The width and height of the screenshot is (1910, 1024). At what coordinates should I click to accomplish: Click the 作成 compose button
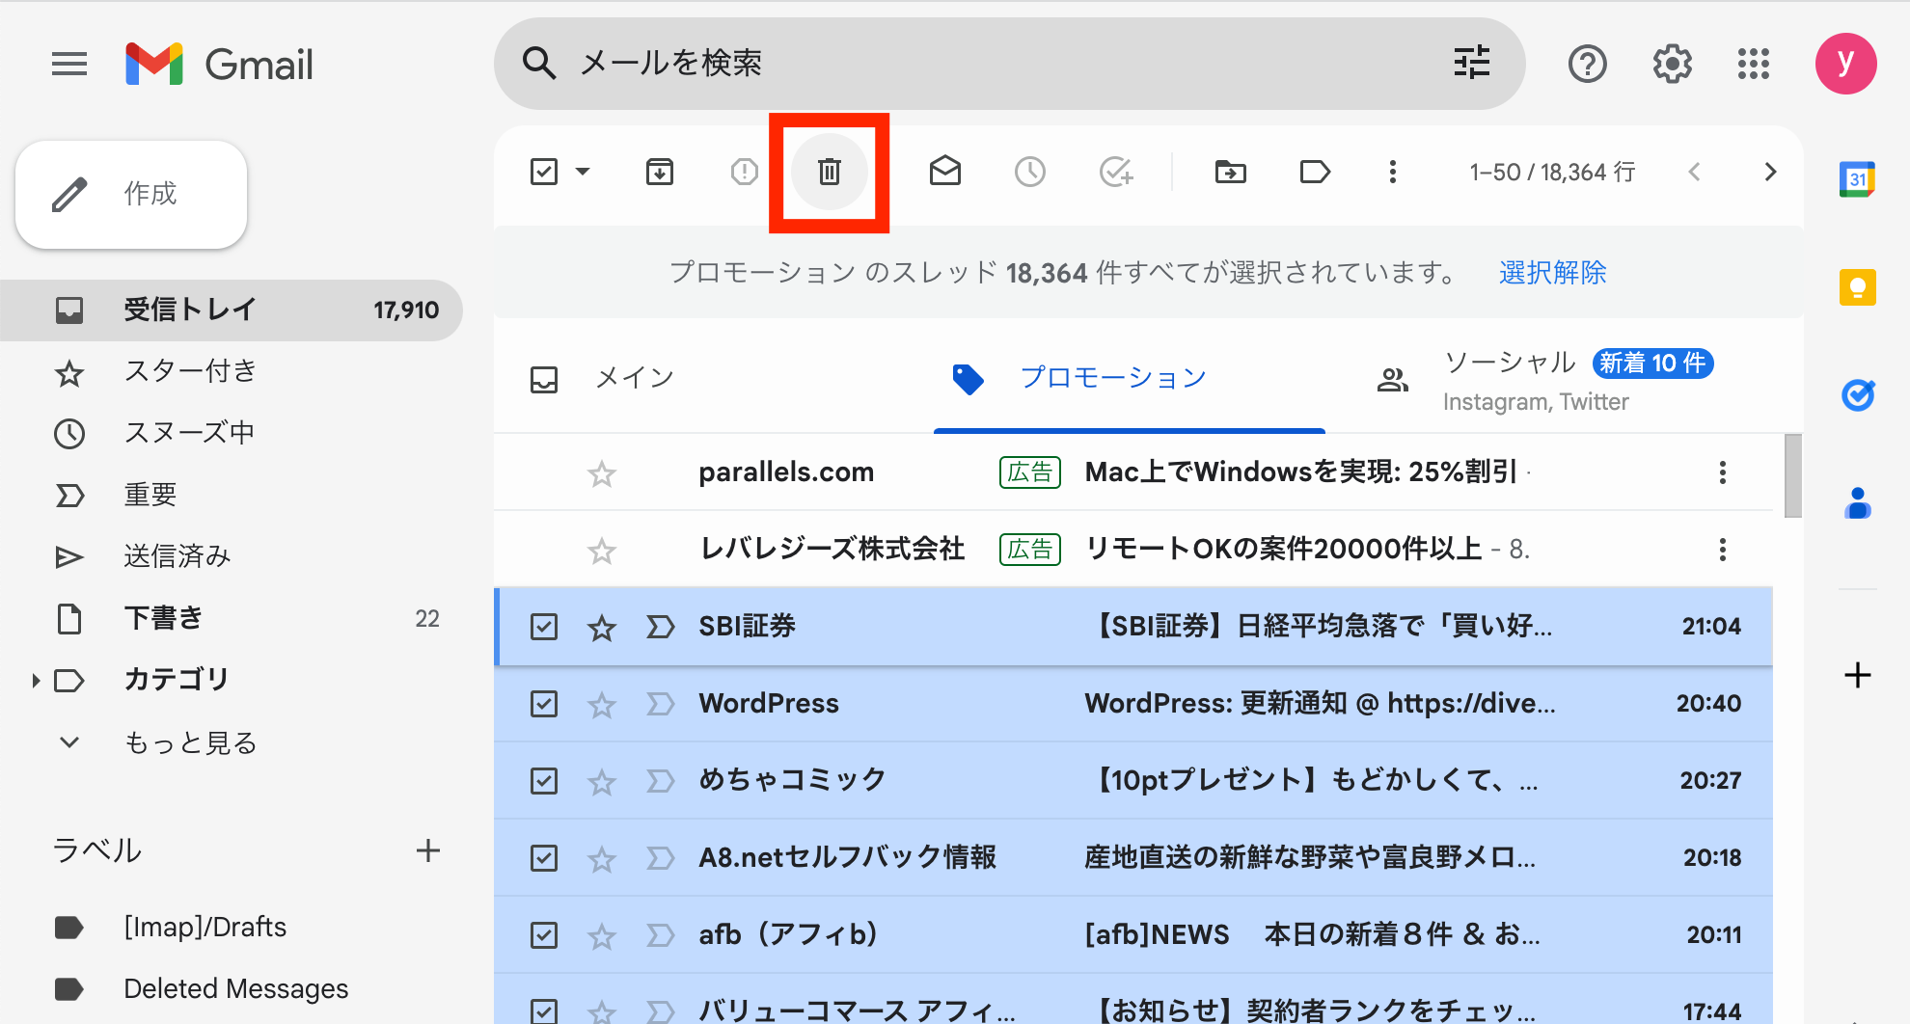point(131,194)
